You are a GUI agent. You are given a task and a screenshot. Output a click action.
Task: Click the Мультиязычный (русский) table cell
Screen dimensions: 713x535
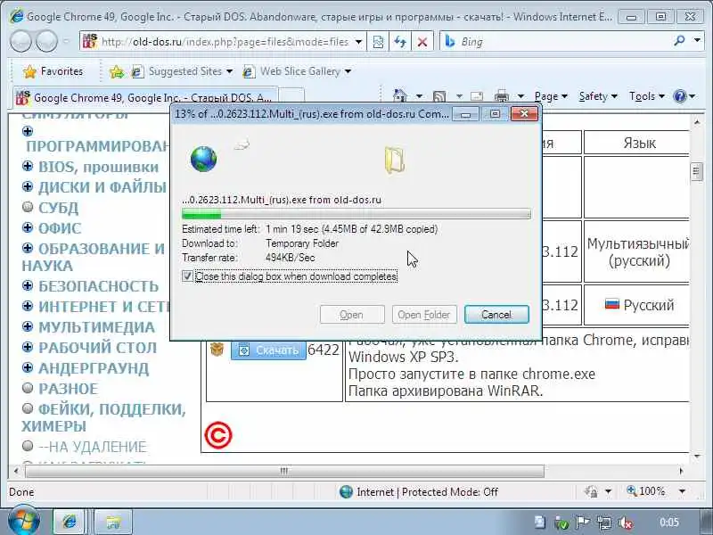pyautogui.click(x=636, y=252)
